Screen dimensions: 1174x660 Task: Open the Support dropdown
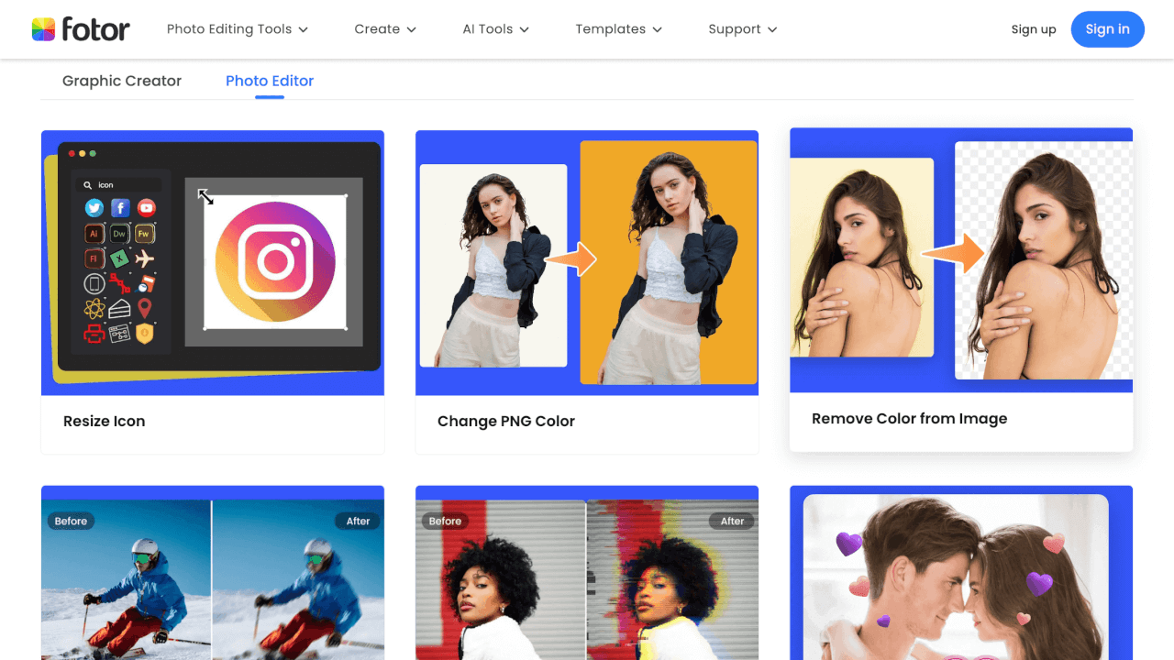click(x=743, y=29)
